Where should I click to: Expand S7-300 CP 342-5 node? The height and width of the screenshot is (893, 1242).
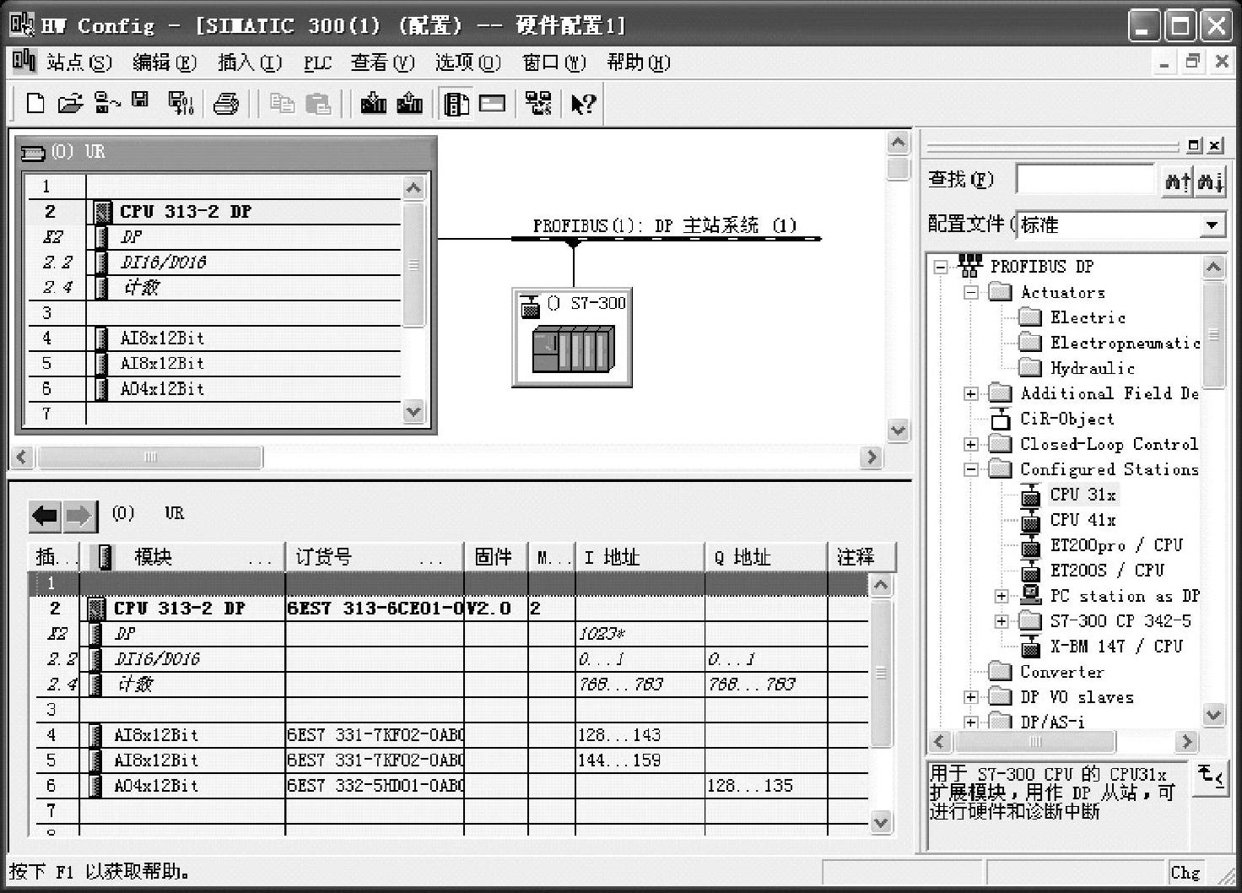[x=1002, y=621]
